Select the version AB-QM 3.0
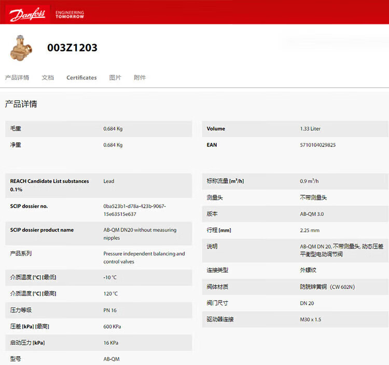Viewport: 389px width, 365px height. [x=312, y=214]
